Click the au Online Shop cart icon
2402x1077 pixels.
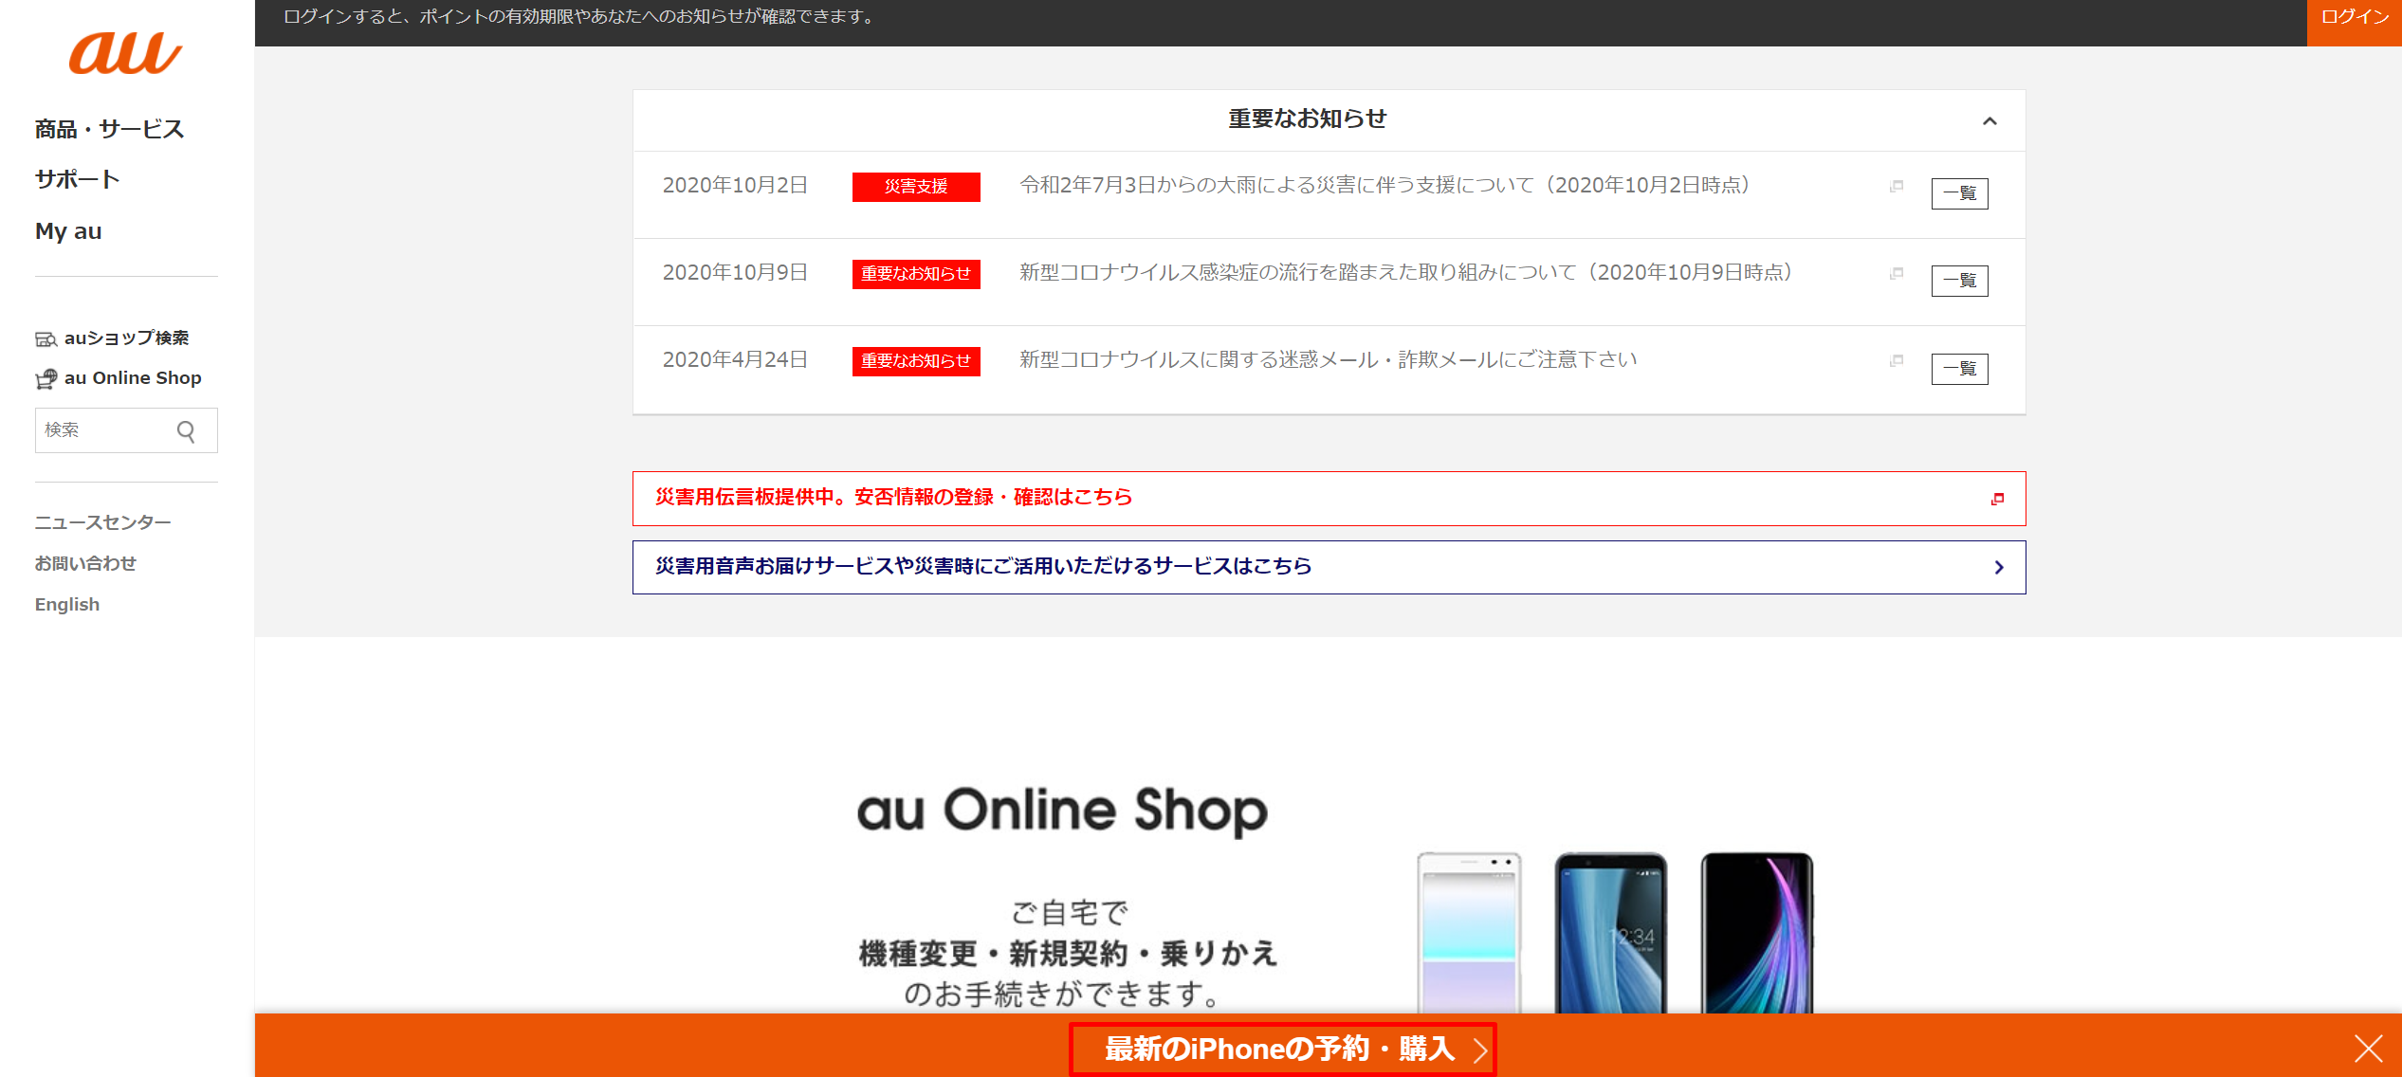(x=46, y=379)
